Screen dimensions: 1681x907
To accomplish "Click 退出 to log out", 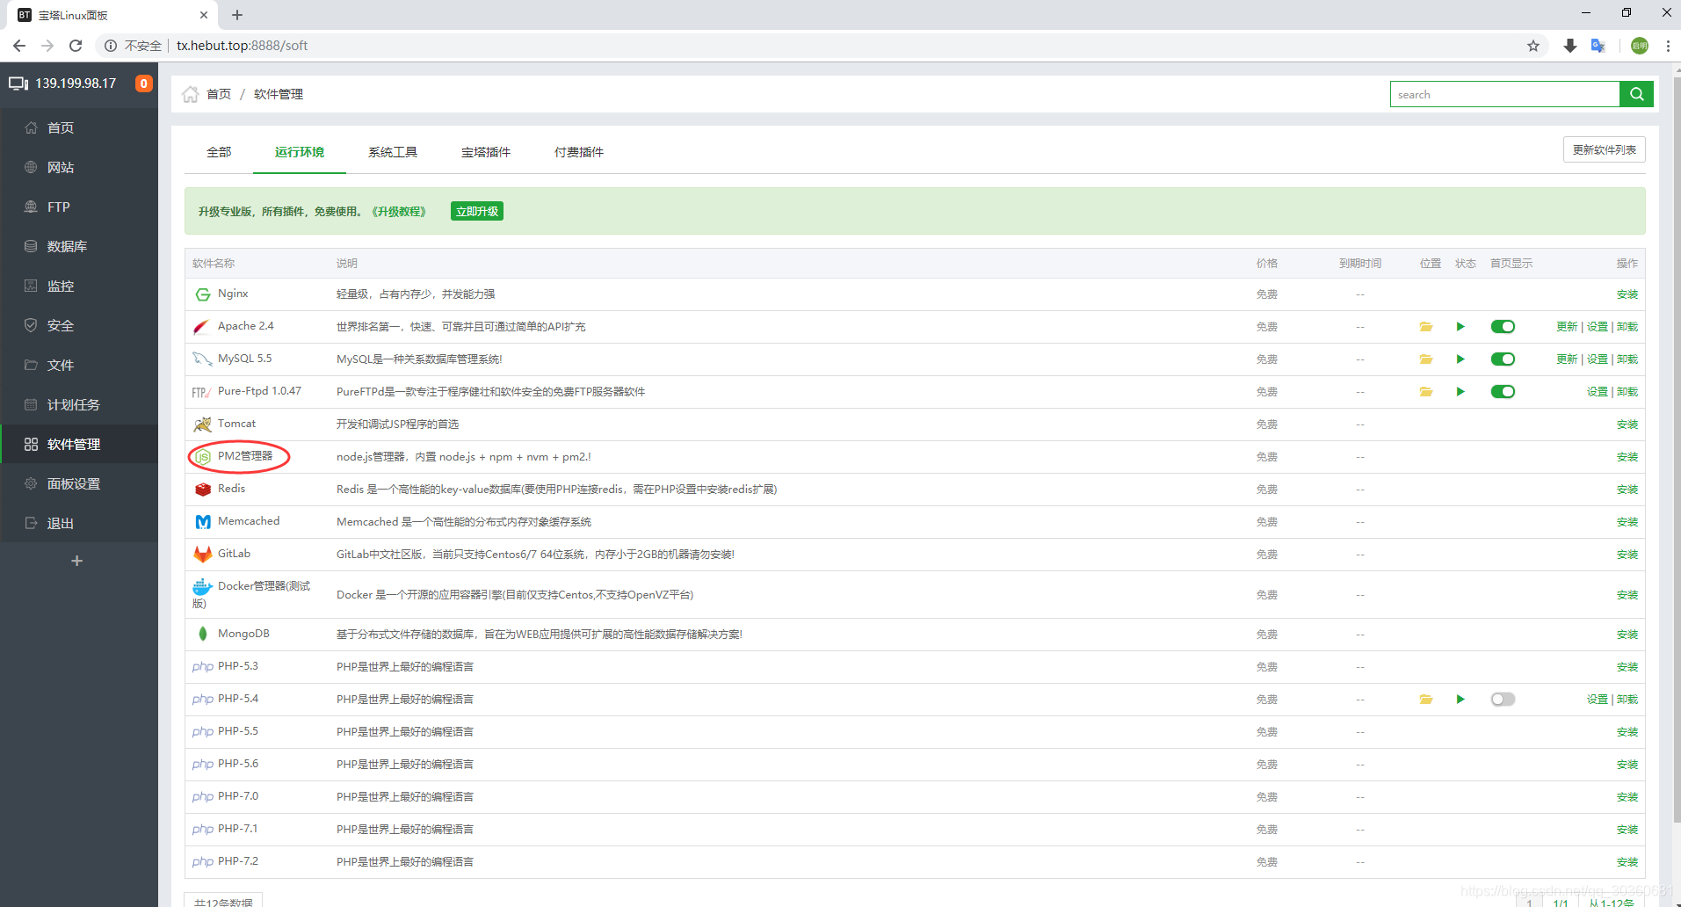I will (x=79, y=524).
